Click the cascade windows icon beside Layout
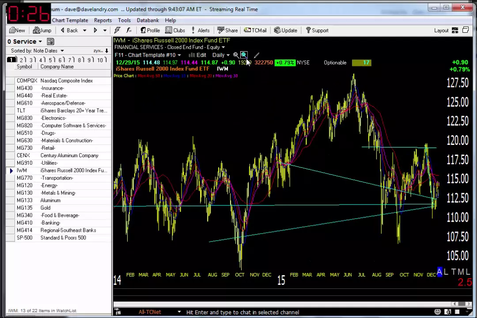The width and height of the screenshot is (477, 318). (466, 30)
